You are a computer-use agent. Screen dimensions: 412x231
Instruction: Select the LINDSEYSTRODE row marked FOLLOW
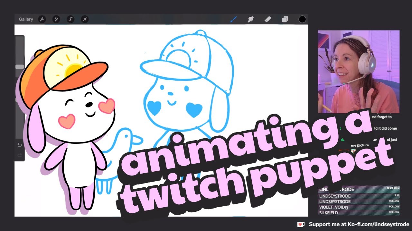(359, 201)
